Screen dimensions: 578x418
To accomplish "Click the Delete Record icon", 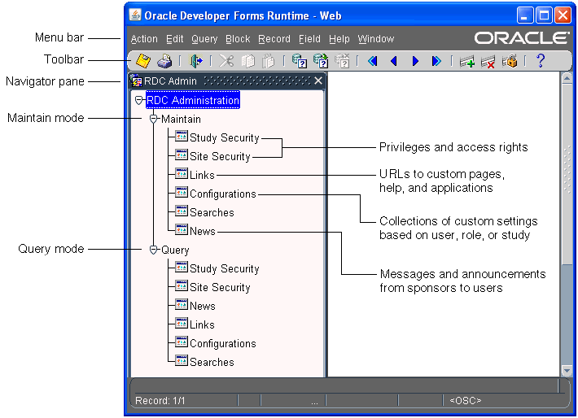I will [x=488, y=61].
